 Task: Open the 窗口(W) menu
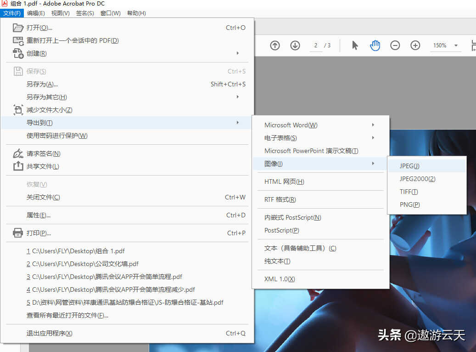[x=111, y=13]
